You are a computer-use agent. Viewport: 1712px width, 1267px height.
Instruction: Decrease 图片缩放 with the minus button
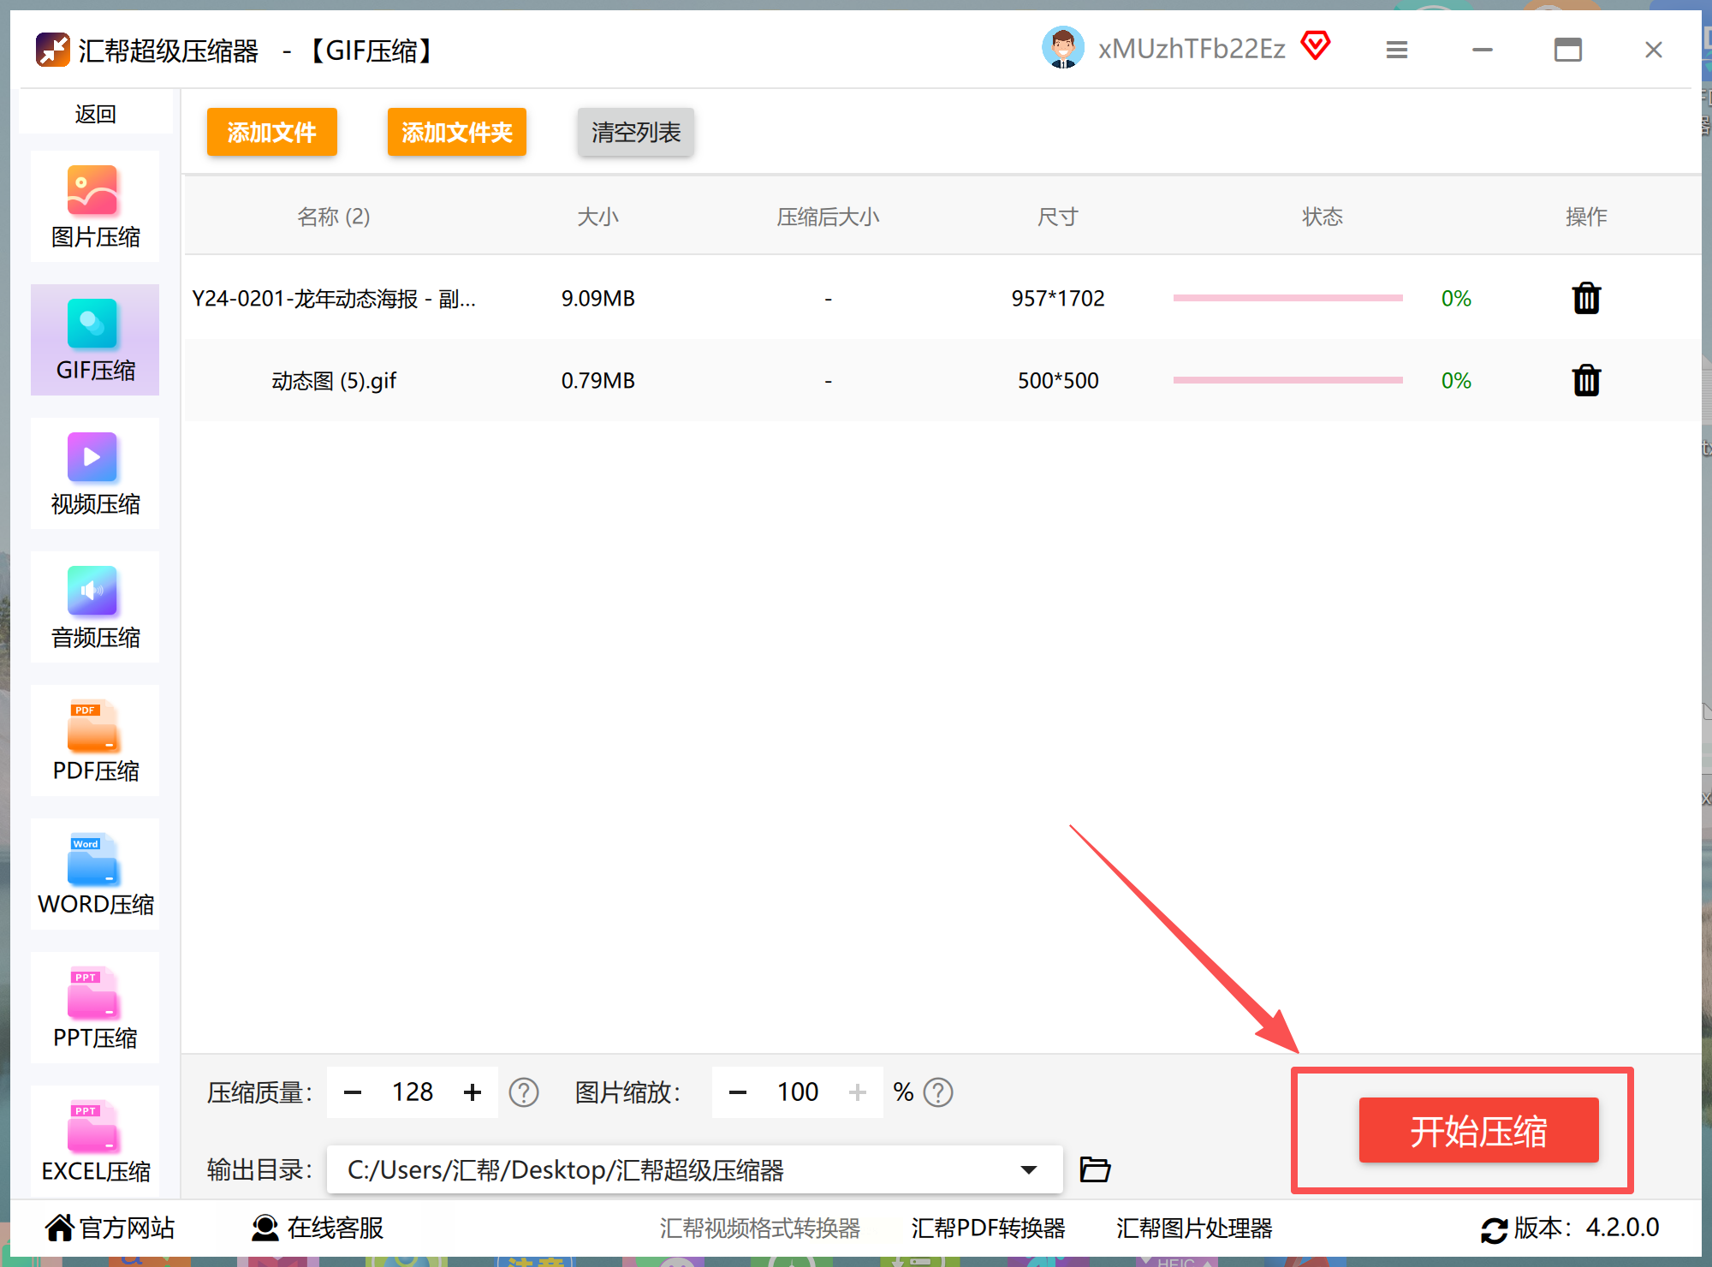(x=737, y=1092)
